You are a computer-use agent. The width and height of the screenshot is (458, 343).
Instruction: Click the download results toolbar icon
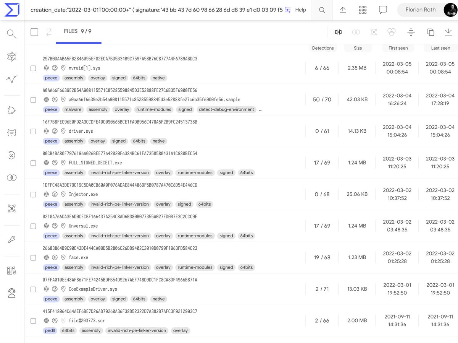pos(448,32)
